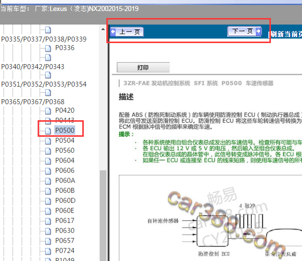302x261 pixels.
Task: Open P0365/P0367/P0368 entry
Action: [x=33, y=102]
